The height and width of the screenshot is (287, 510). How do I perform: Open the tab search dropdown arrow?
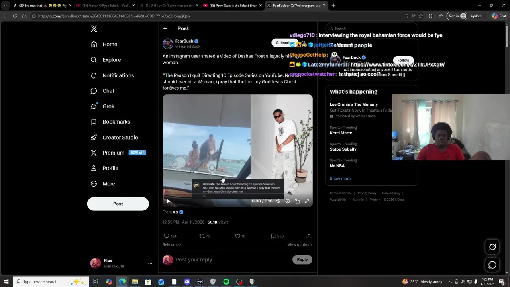point(5,6)
